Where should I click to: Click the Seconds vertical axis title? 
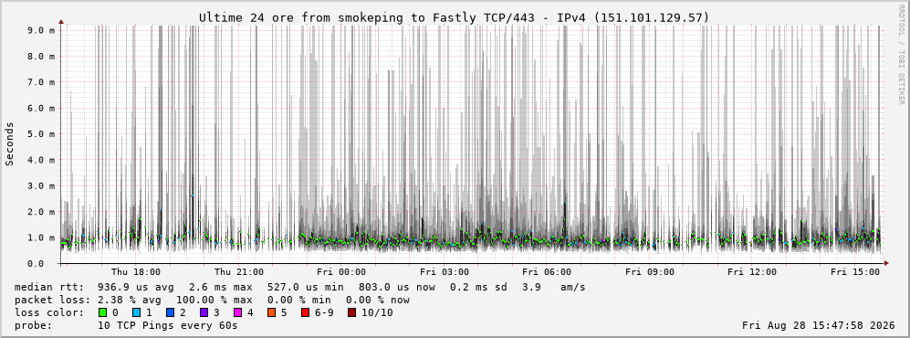pyautogui.click(x=10, y=143)
